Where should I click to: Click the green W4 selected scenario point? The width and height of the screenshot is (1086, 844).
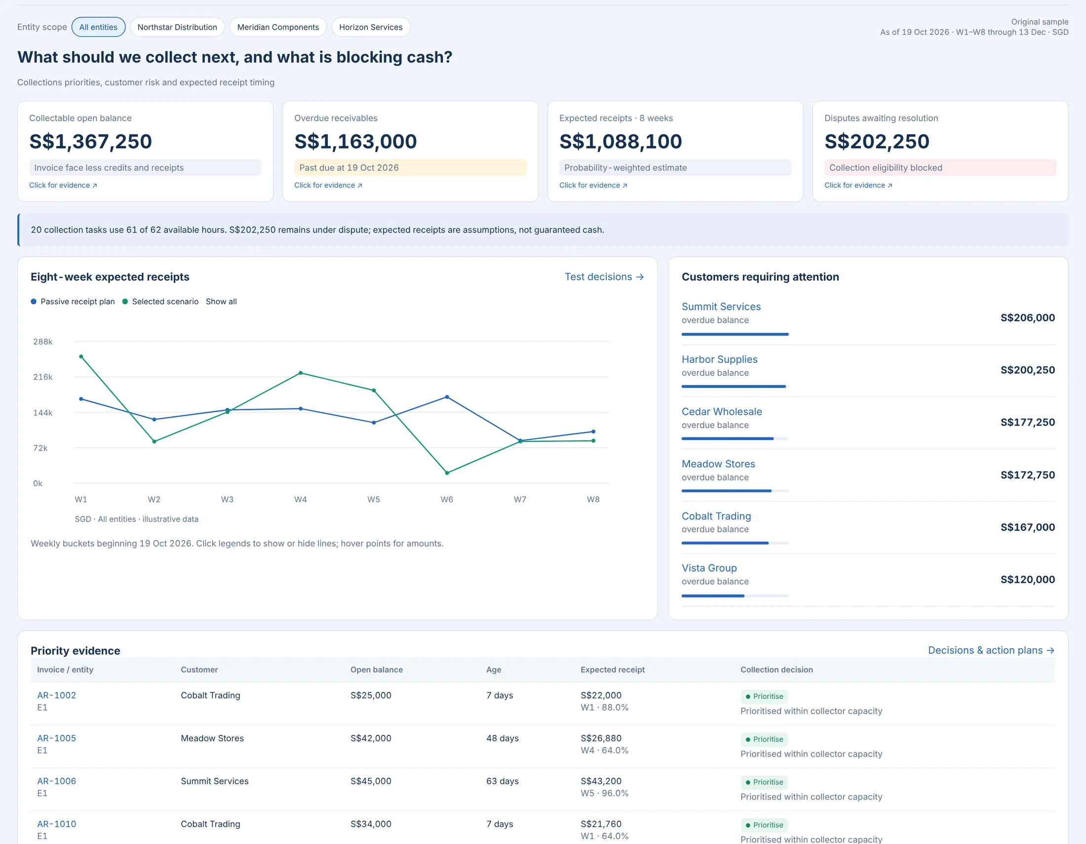pyautogui.click(x=300, y=373)
